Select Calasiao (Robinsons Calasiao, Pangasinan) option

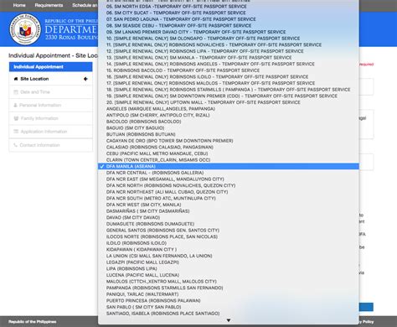[x=229, y=148]
